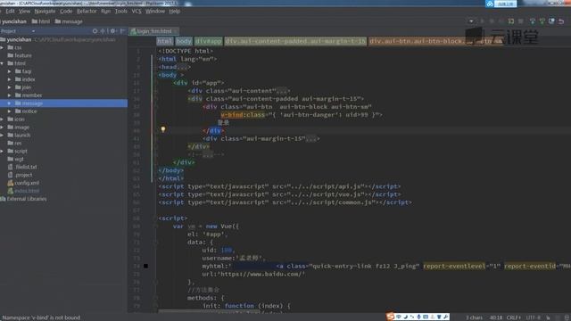This screenshot has height=321, width=571.
Task: Select the script folder
Action: pos(18,152)
